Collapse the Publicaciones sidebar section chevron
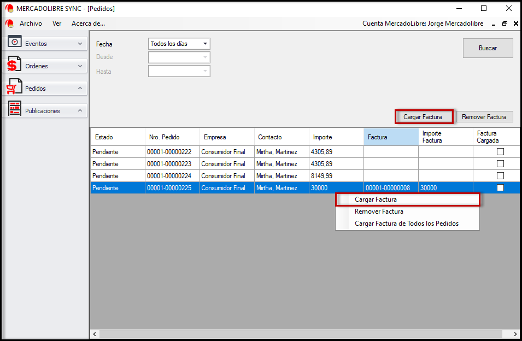The image size is (522, 341). [80, 110]
